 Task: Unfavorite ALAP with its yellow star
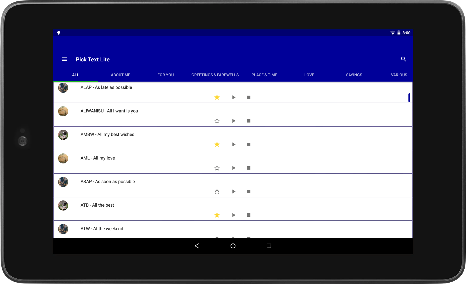pyautogui.click(x=217, y=97)
